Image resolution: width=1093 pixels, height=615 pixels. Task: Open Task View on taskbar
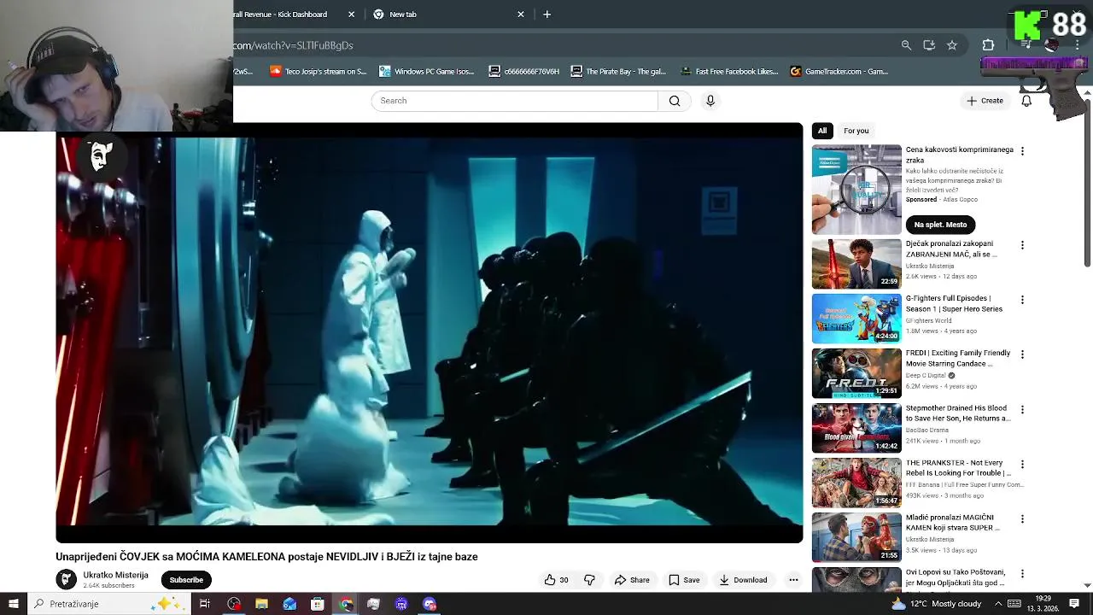click(x=205, y=604)
